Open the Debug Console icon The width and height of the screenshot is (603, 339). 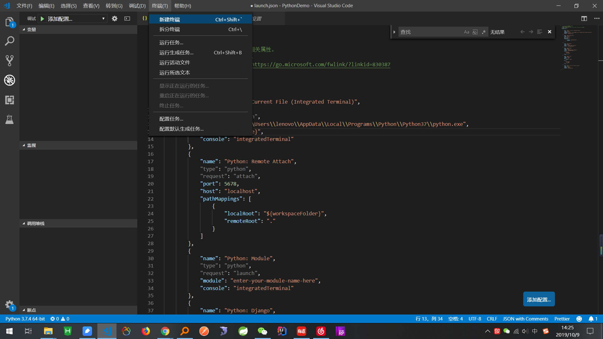click(x=127, y=19)
